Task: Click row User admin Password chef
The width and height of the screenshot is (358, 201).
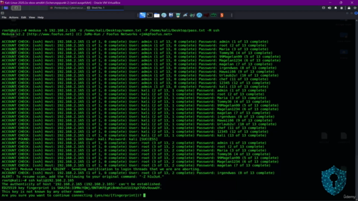Action: pyautogui.click(x=135, y=79)
